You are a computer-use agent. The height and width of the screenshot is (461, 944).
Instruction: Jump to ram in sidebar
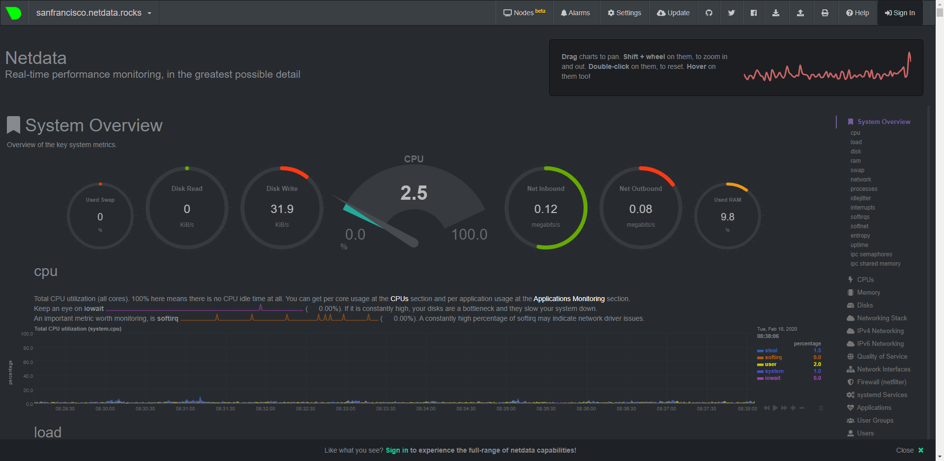tap(855, 161)
